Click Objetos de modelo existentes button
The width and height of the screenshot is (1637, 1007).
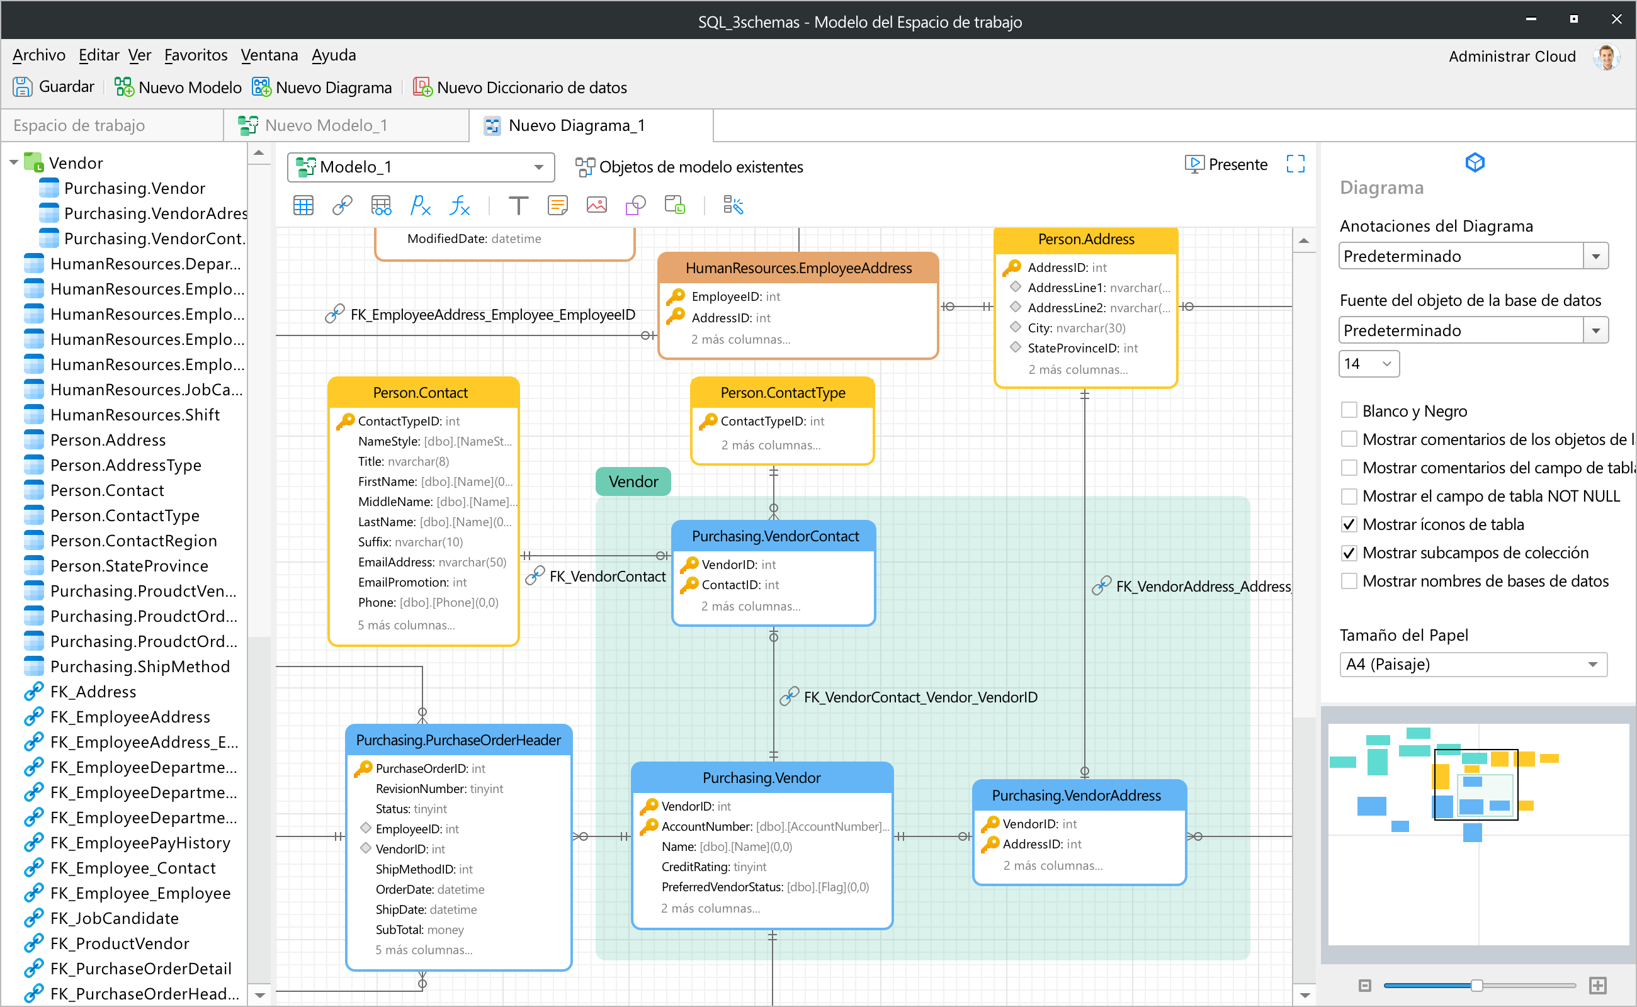689,167
